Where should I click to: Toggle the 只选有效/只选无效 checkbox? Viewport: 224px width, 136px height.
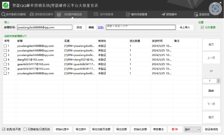click(x=25, y=129)
